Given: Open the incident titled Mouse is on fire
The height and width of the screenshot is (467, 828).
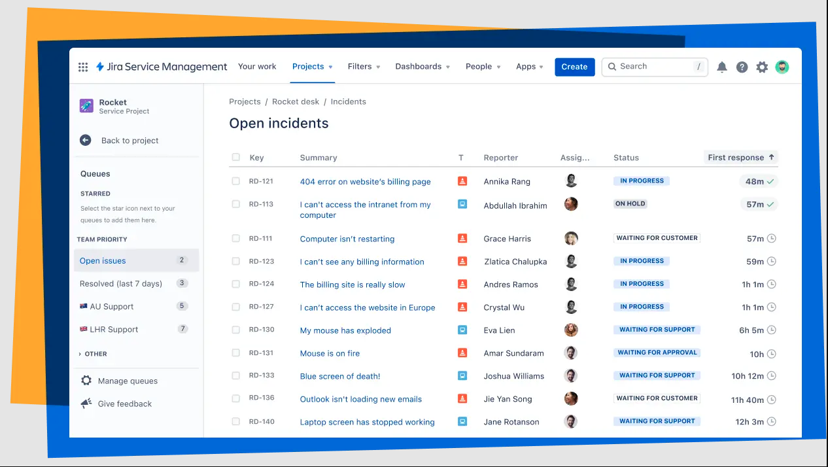Looking at the screenshot, I should (330, 353).
